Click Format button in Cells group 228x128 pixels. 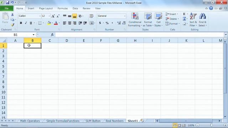172,24
